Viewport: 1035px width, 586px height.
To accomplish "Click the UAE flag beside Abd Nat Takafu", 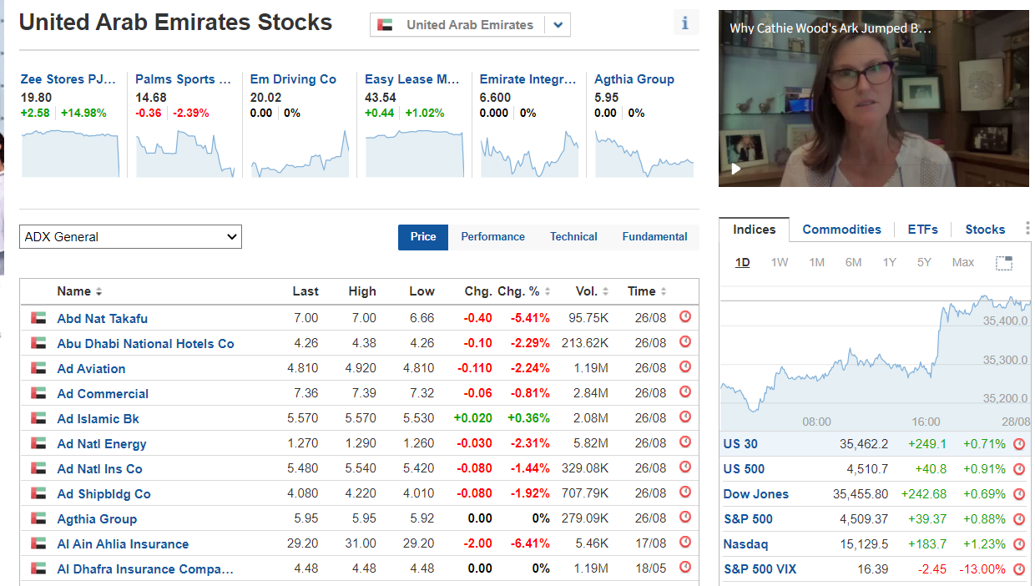I will 38,318.
